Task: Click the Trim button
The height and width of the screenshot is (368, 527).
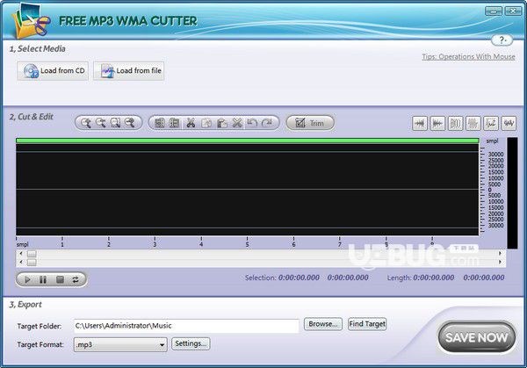Action: click(x=310, y=123)
